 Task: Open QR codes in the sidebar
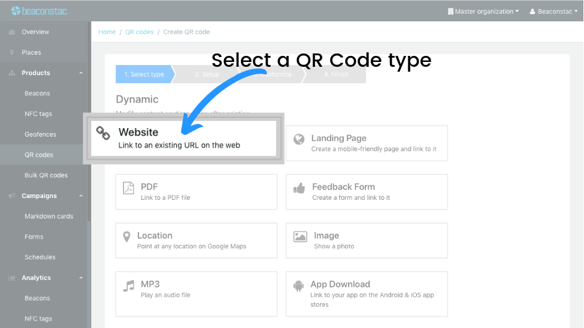(39, 155)
